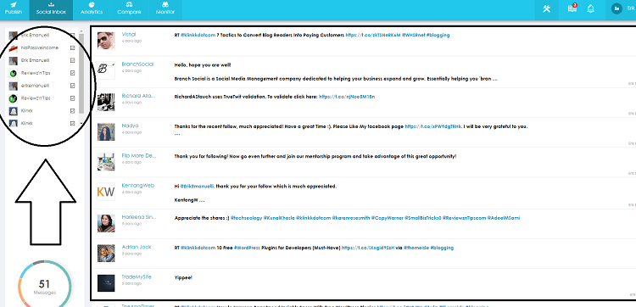Open the @CopyWarner mention
This screenshot has height=307, width=636.
(387, 218)
